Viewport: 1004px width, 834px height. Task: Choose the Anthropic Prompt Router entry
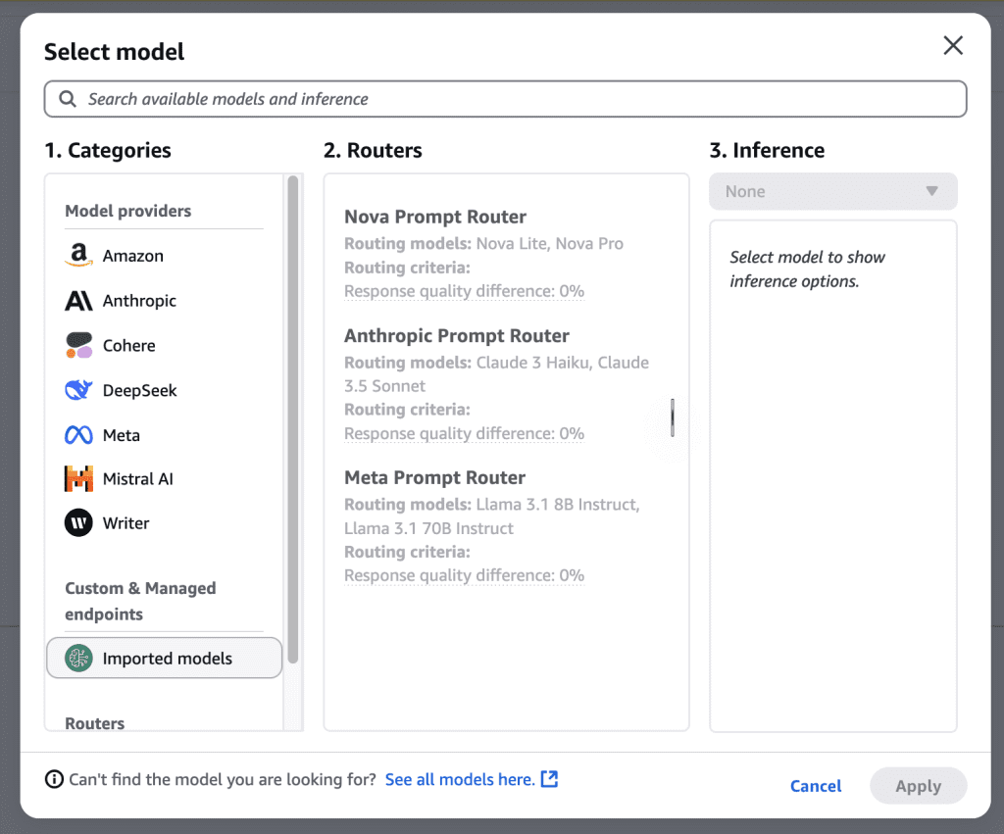[456, 336]
